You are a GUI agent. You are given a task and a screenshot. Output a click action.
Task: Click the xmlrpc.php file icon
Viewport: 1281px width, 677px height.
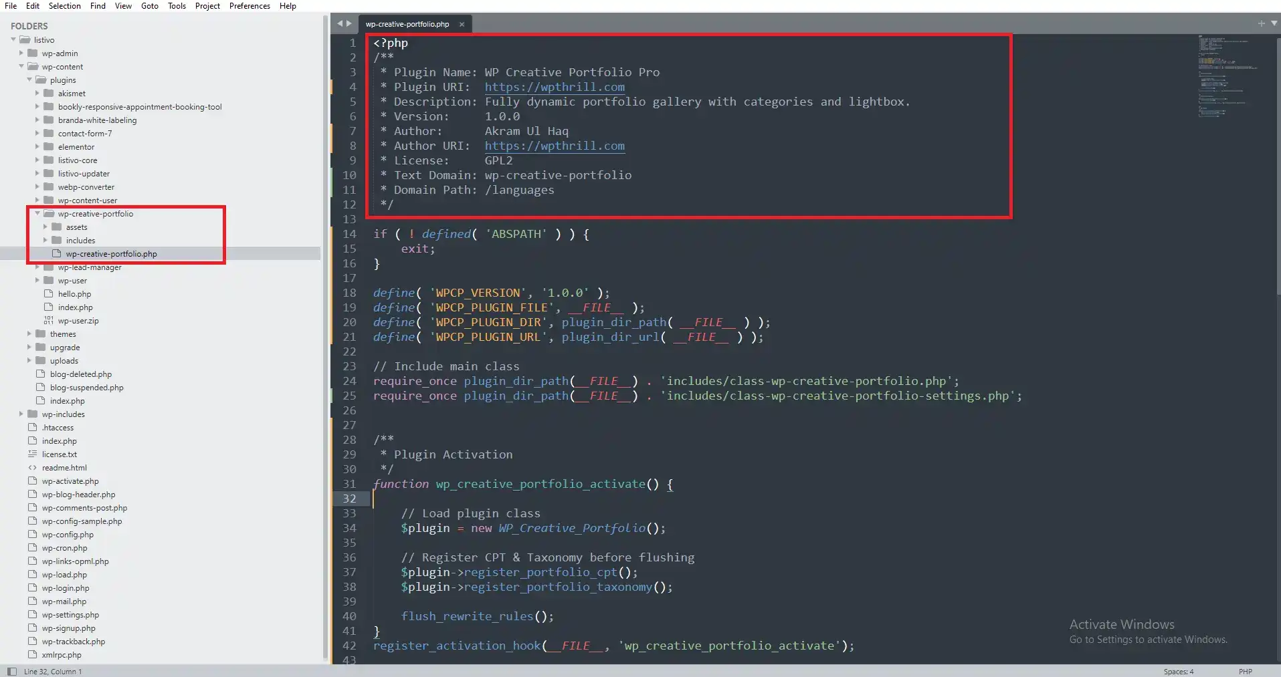pos(32,655)
